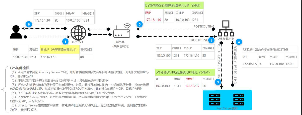Select the blue step 5 circle
Viewport: 302px width, 115px height.
140,24
